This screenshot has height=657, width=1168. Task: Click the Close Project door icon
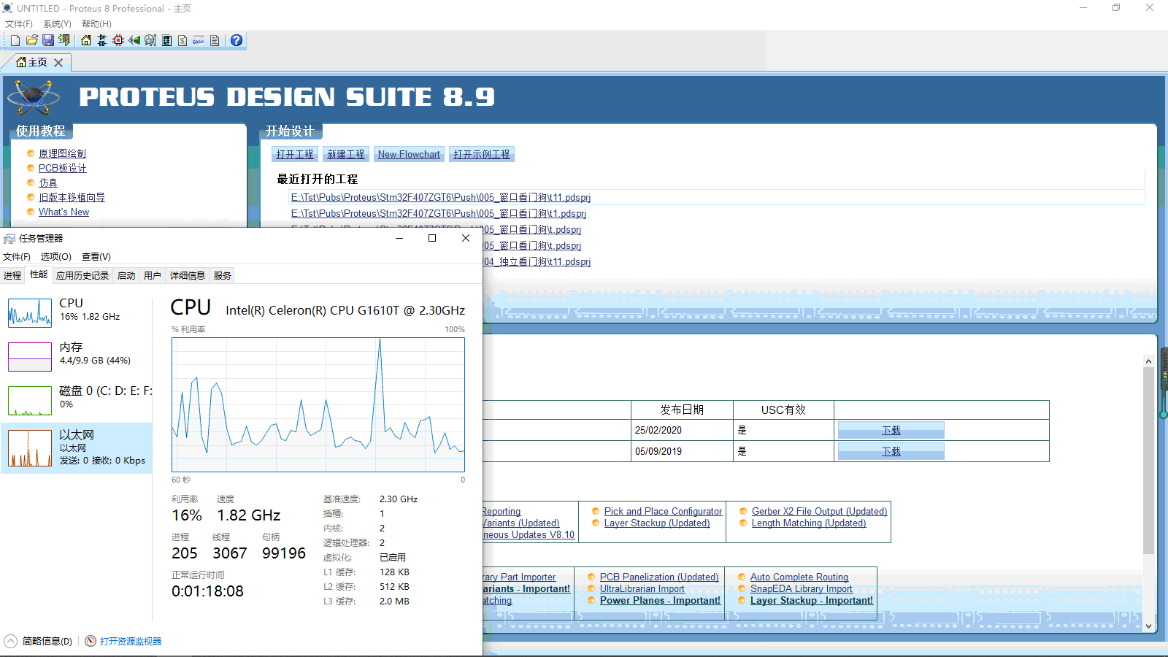point(64,40)
